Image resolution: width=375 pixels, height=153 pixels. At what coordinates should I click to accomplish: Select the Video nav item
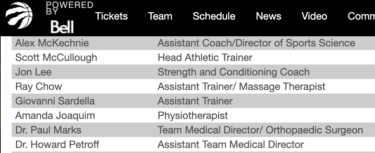click(x=314, y=16)
